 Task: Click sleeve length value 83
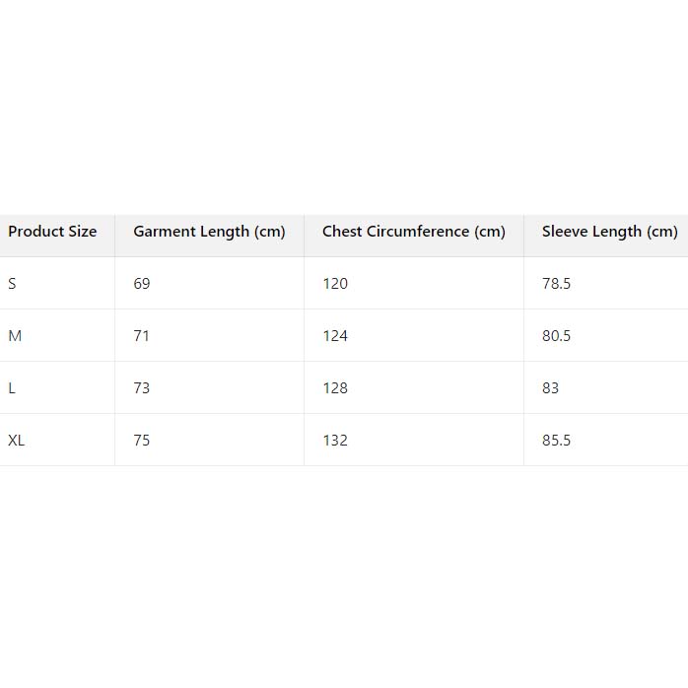pyautogui.click(x=550, y=388)
